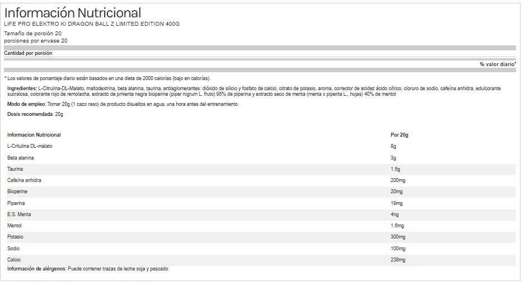The height and width of the screenshot is (285, 525).
Task: Click the Taurina row name
Action: coord(16,169)
